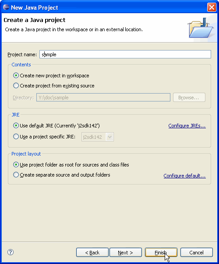Open the j2sdk142 JRE dropdown

click(98, 137)
